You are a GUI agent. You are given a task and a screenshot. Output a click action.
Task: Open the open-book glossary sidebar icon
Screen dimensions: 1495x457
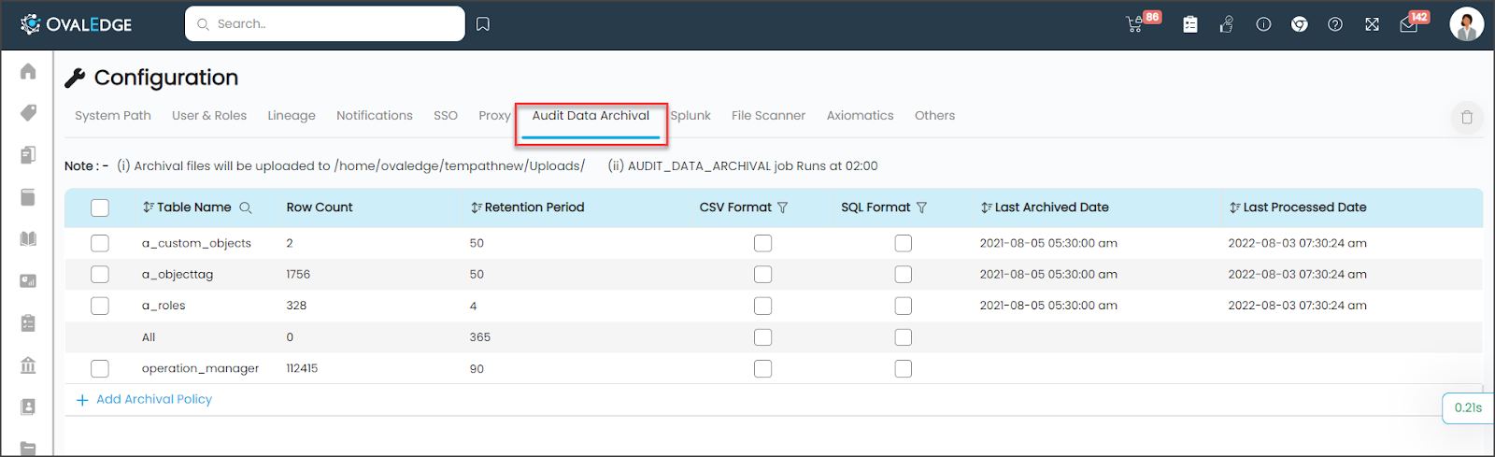[28, 239]
